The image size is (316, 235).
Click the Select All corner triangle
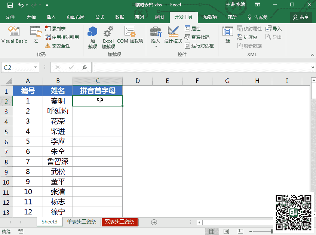point(8,81)
